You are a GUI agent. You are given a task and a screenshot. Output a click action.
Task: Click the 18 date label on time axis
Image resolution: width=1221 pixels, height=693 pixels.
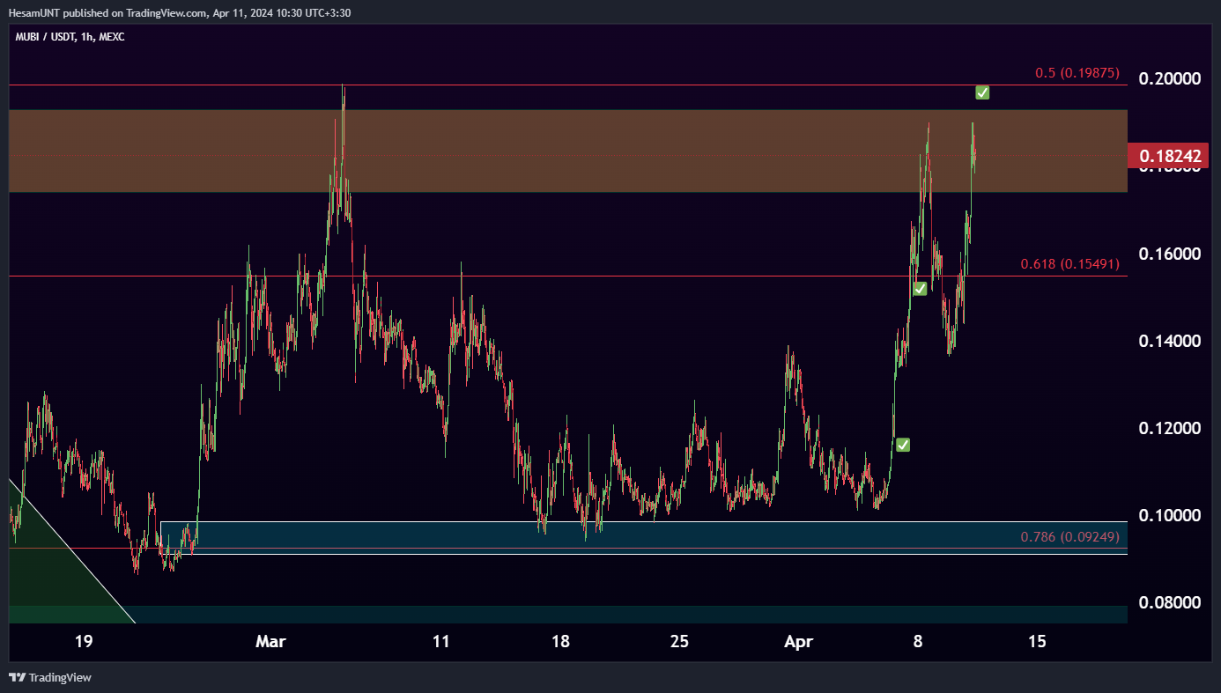click(560, 642)
